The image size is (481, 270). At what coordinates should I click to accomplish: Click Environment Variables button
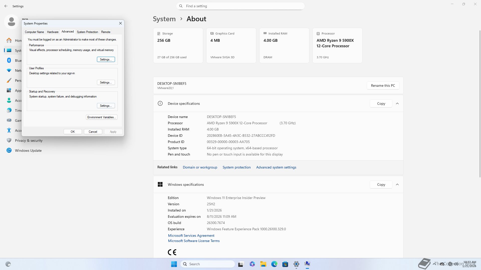tap(101, 117)
